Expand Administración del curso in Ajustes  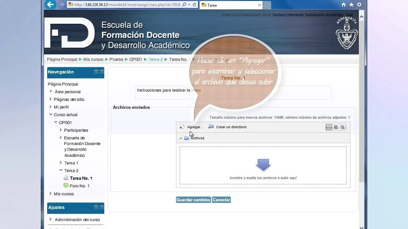50,219
